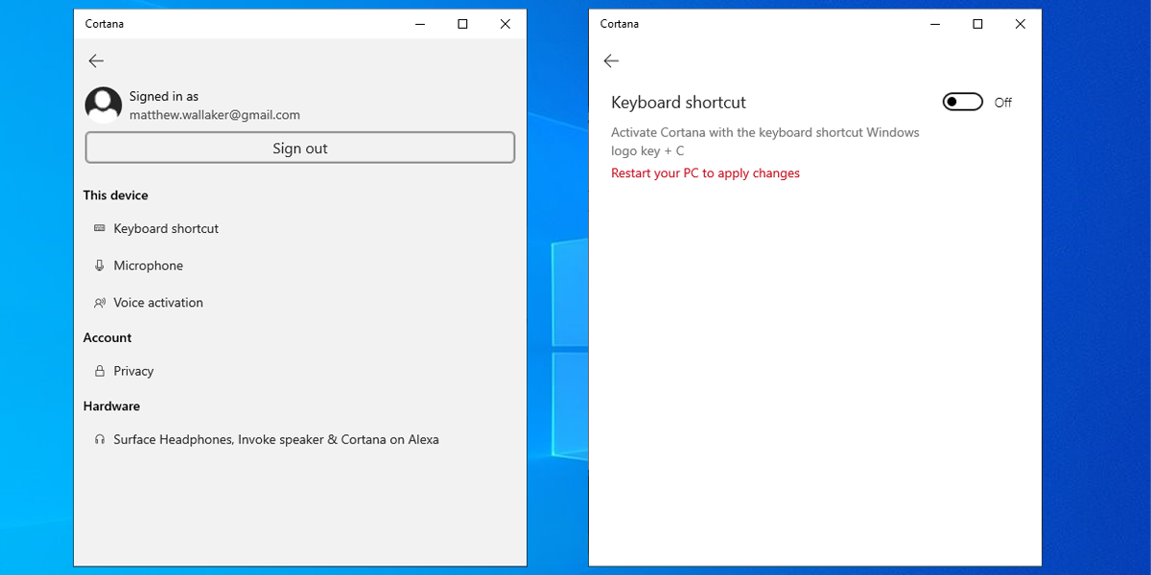The width and height of the screenshot is (1151, 575).
Task: Open the Microphone settings entry
Action: point(148,265)
